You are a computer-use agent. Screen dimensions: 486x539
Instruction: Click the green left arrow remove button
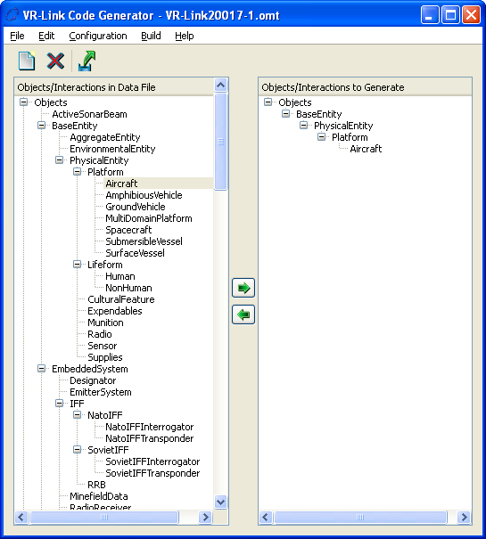coord(243,314)
